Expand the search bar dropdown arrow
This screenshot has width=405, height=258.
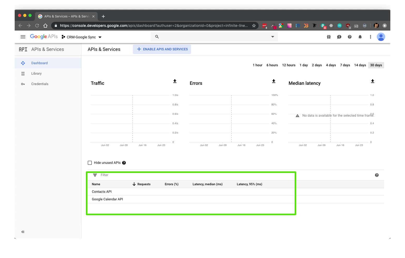pos(273,37)
